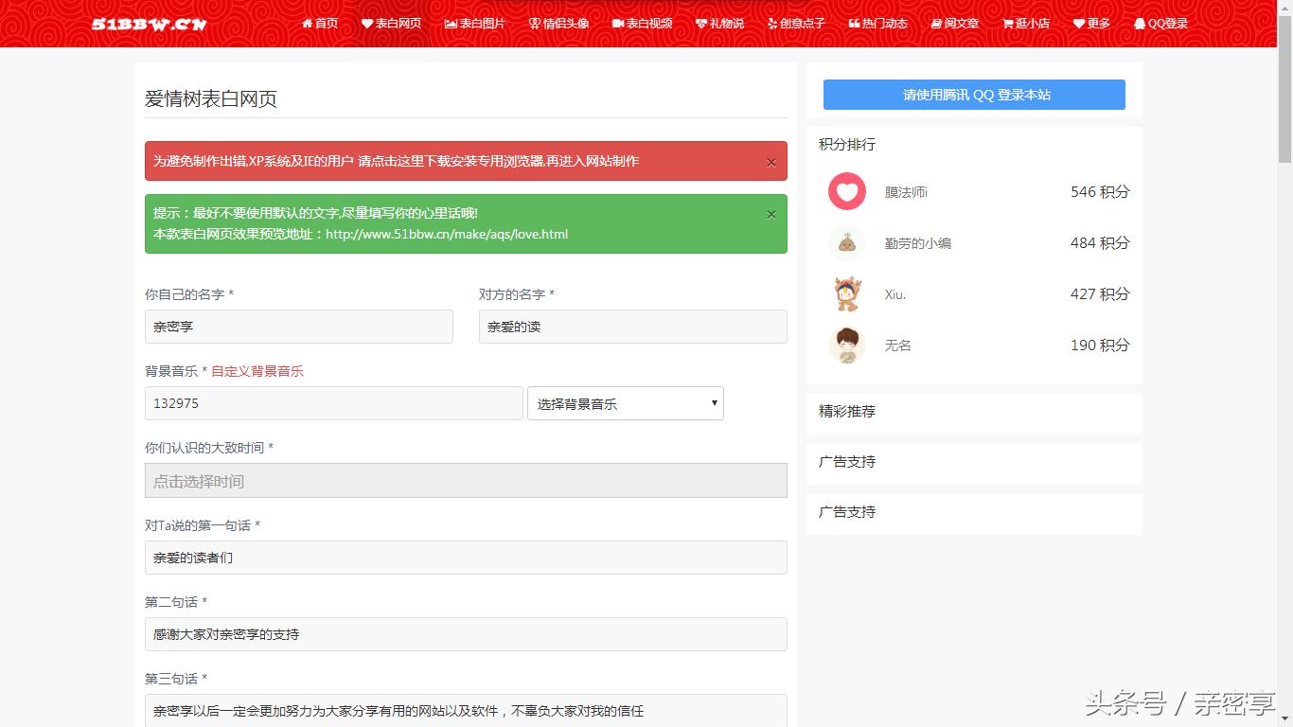Screen dimensions: 1293x727
Task: Click the 你自己的名字 name input box
Action: pos(298,326)
